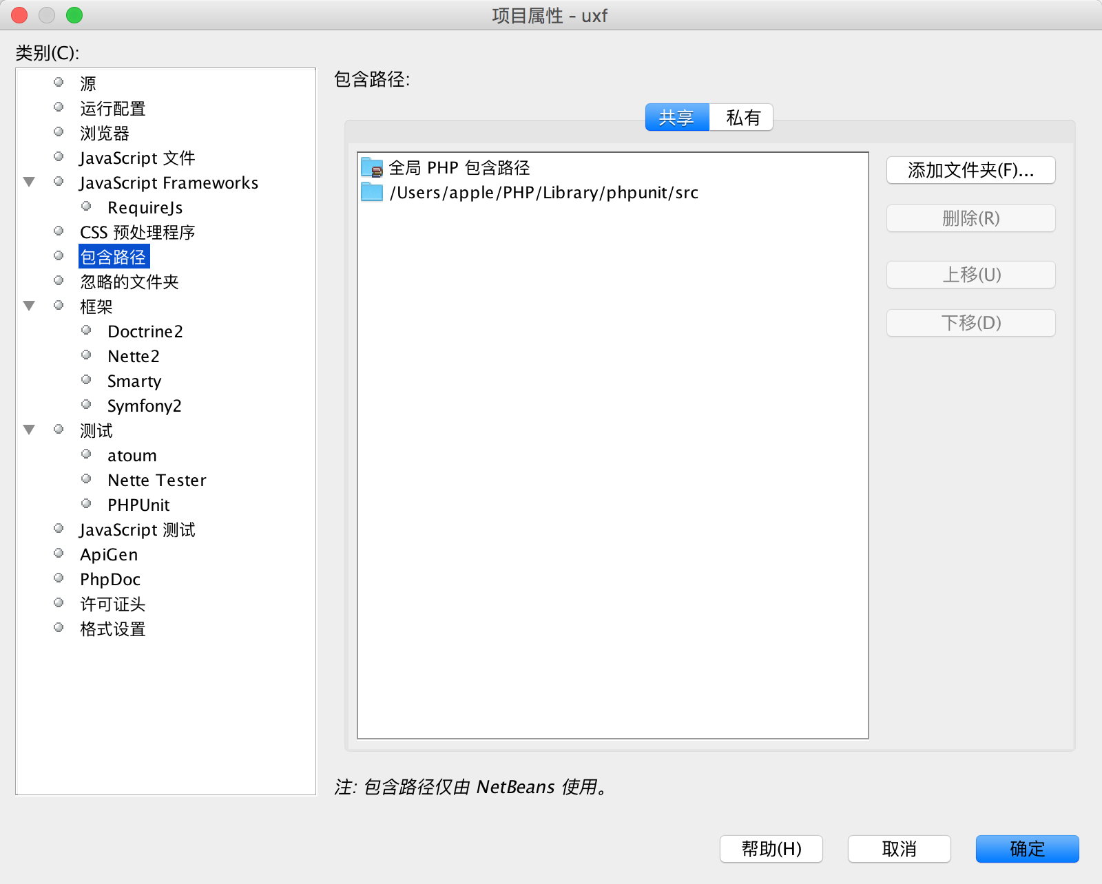Click the bullet icon beside Doctrine2
The height and width of the screenshot is (884, 1102).
click(86, 330)
